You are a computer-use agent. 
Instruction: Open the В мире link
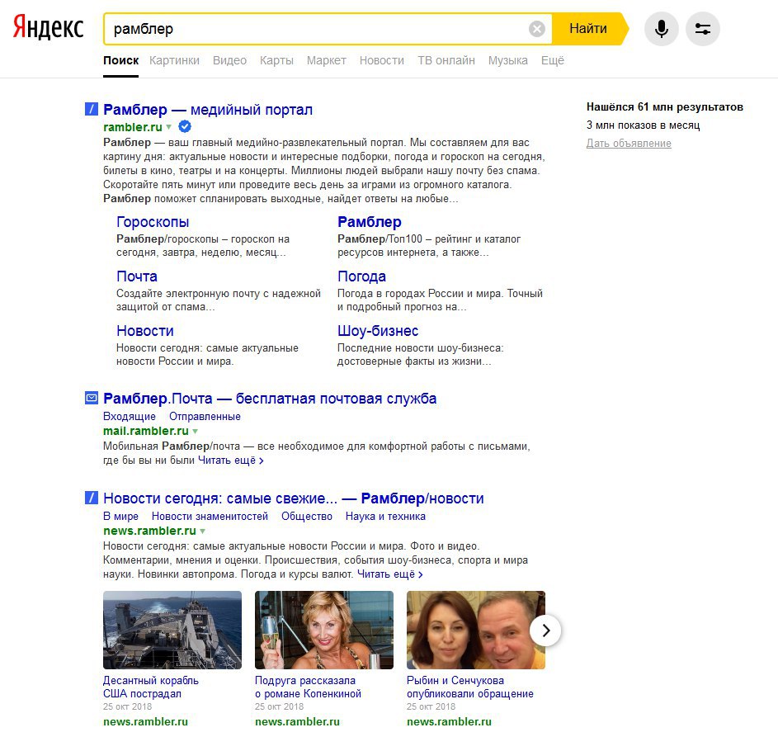pyautogui.click(x=120, y=517)
